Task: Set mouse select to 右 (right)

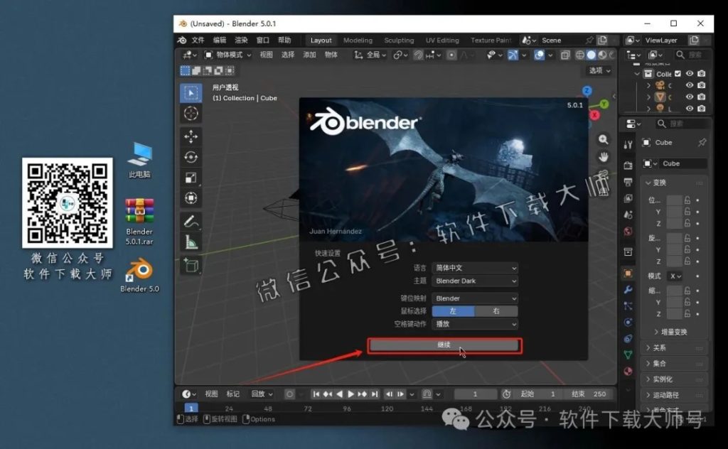Action: point(496,311)
